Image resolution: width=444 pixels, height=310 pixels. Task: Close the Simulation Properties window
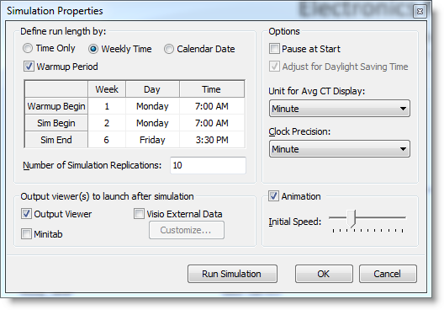point(420,11)
